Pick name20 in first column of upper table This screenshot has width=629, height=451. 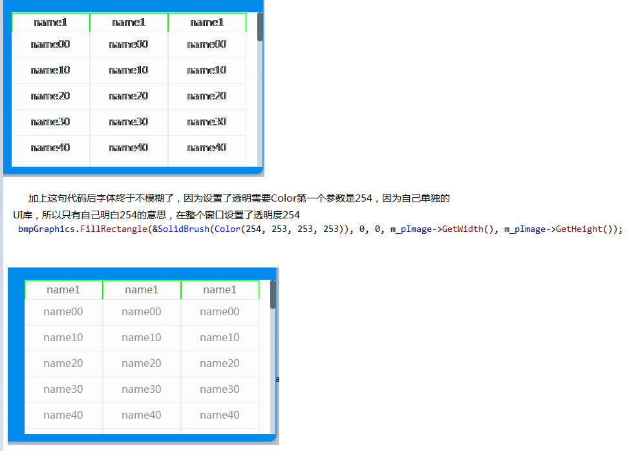[x=50, y=96]
